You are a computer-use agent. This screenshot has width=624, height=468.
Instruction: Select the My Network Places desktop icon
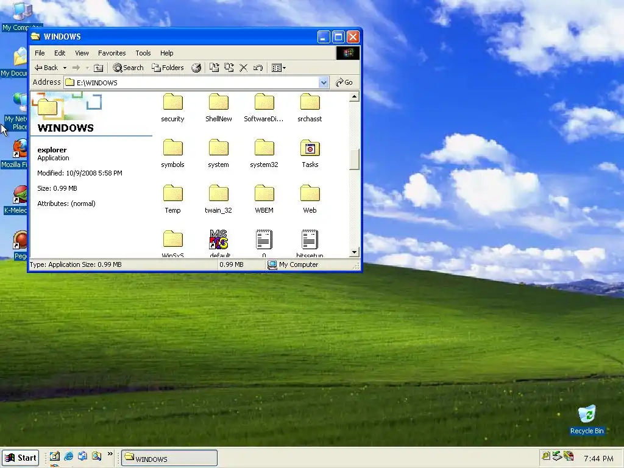pos(15,112)
